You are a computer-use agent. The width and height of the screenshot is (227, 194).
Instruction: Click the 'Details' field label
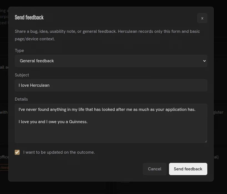point(21,99)
